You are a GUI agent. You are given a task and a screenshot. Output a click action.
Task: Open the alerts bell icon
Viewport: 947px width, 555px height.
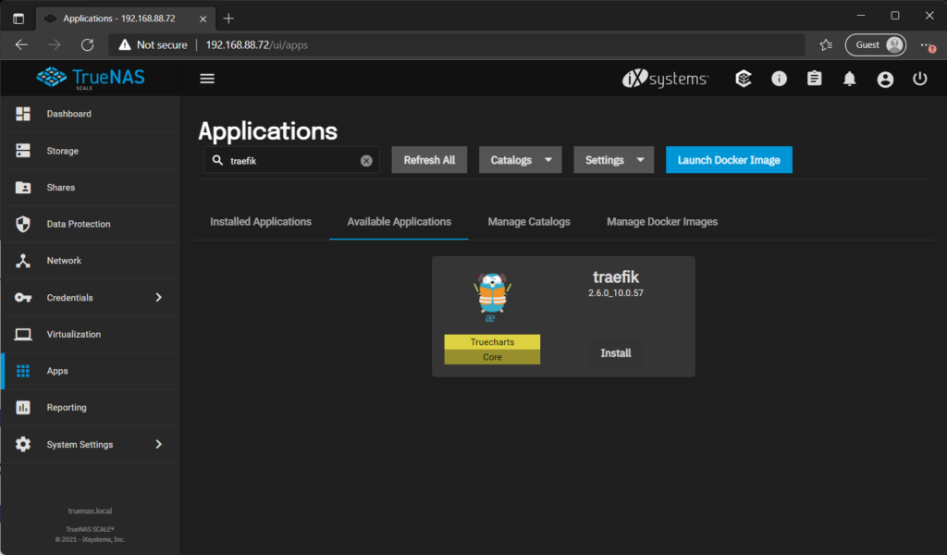[x=850, y=79]
